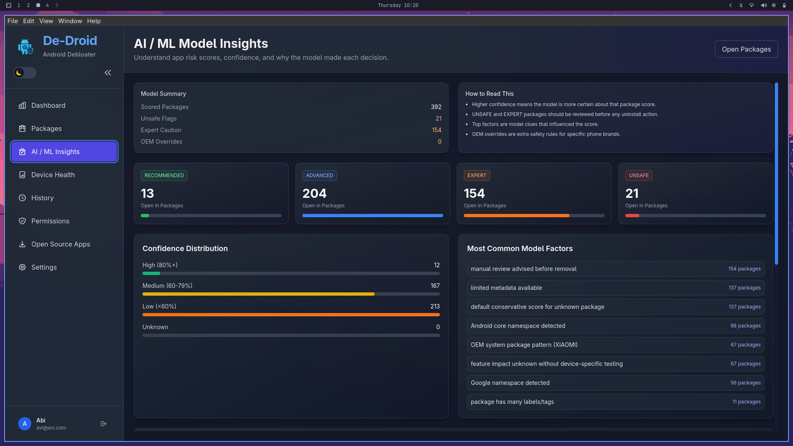
Task: Click the History clock icon
Action: (x=23, y=198)
